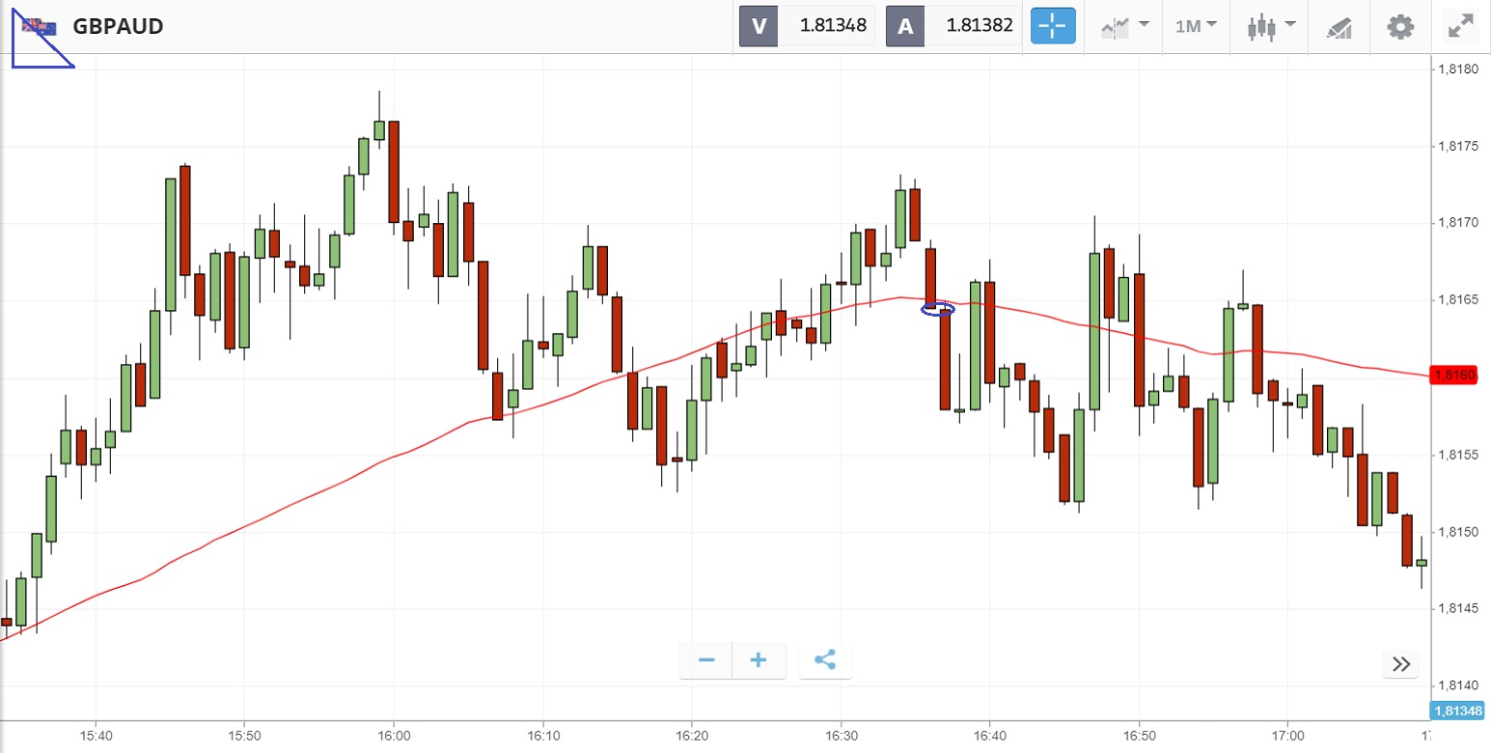The width and height of the screenshot is (1491, 753).
Task: Expand chart to fullscreen
Action: click(1461, 26)
